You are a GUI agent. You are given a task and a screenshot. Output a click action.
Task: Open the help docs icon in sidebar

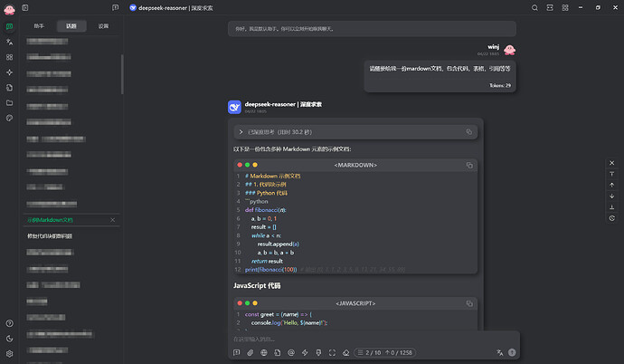10,323
